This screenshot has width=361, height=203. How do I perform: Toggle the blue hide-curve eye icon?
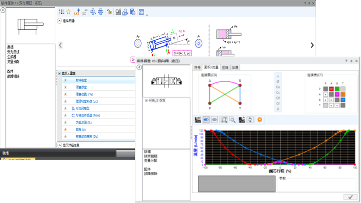point(206,120)
